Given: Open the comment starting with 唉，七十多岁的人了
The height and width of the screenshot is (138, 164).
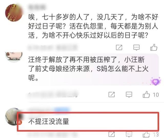Looking at the screenshot, I should (93, 26).
